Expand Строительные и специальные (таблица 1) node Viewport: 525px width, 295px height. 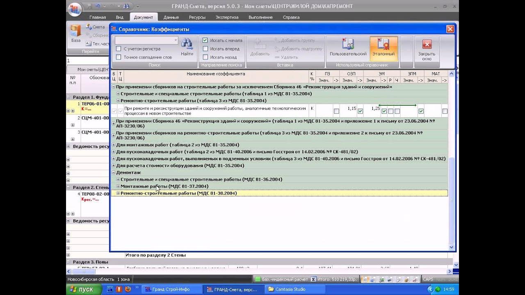coord(118,94)
